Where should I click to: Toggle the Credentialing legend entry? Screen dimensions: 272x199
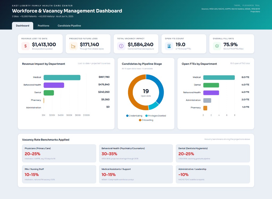click(134, 116)
